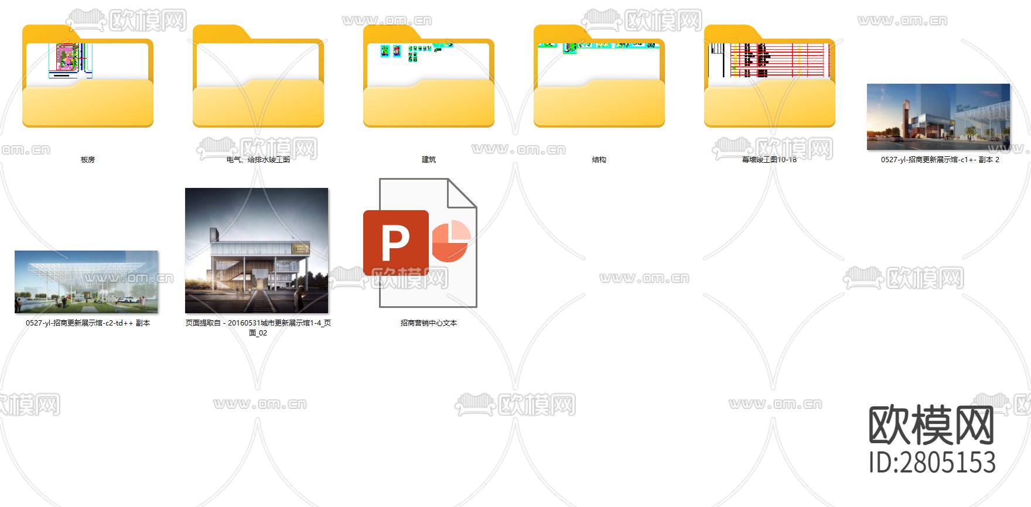Click the label 幕墙竣工图10-18
This screenshot has height=507, width=1031.
coord(770,159)
